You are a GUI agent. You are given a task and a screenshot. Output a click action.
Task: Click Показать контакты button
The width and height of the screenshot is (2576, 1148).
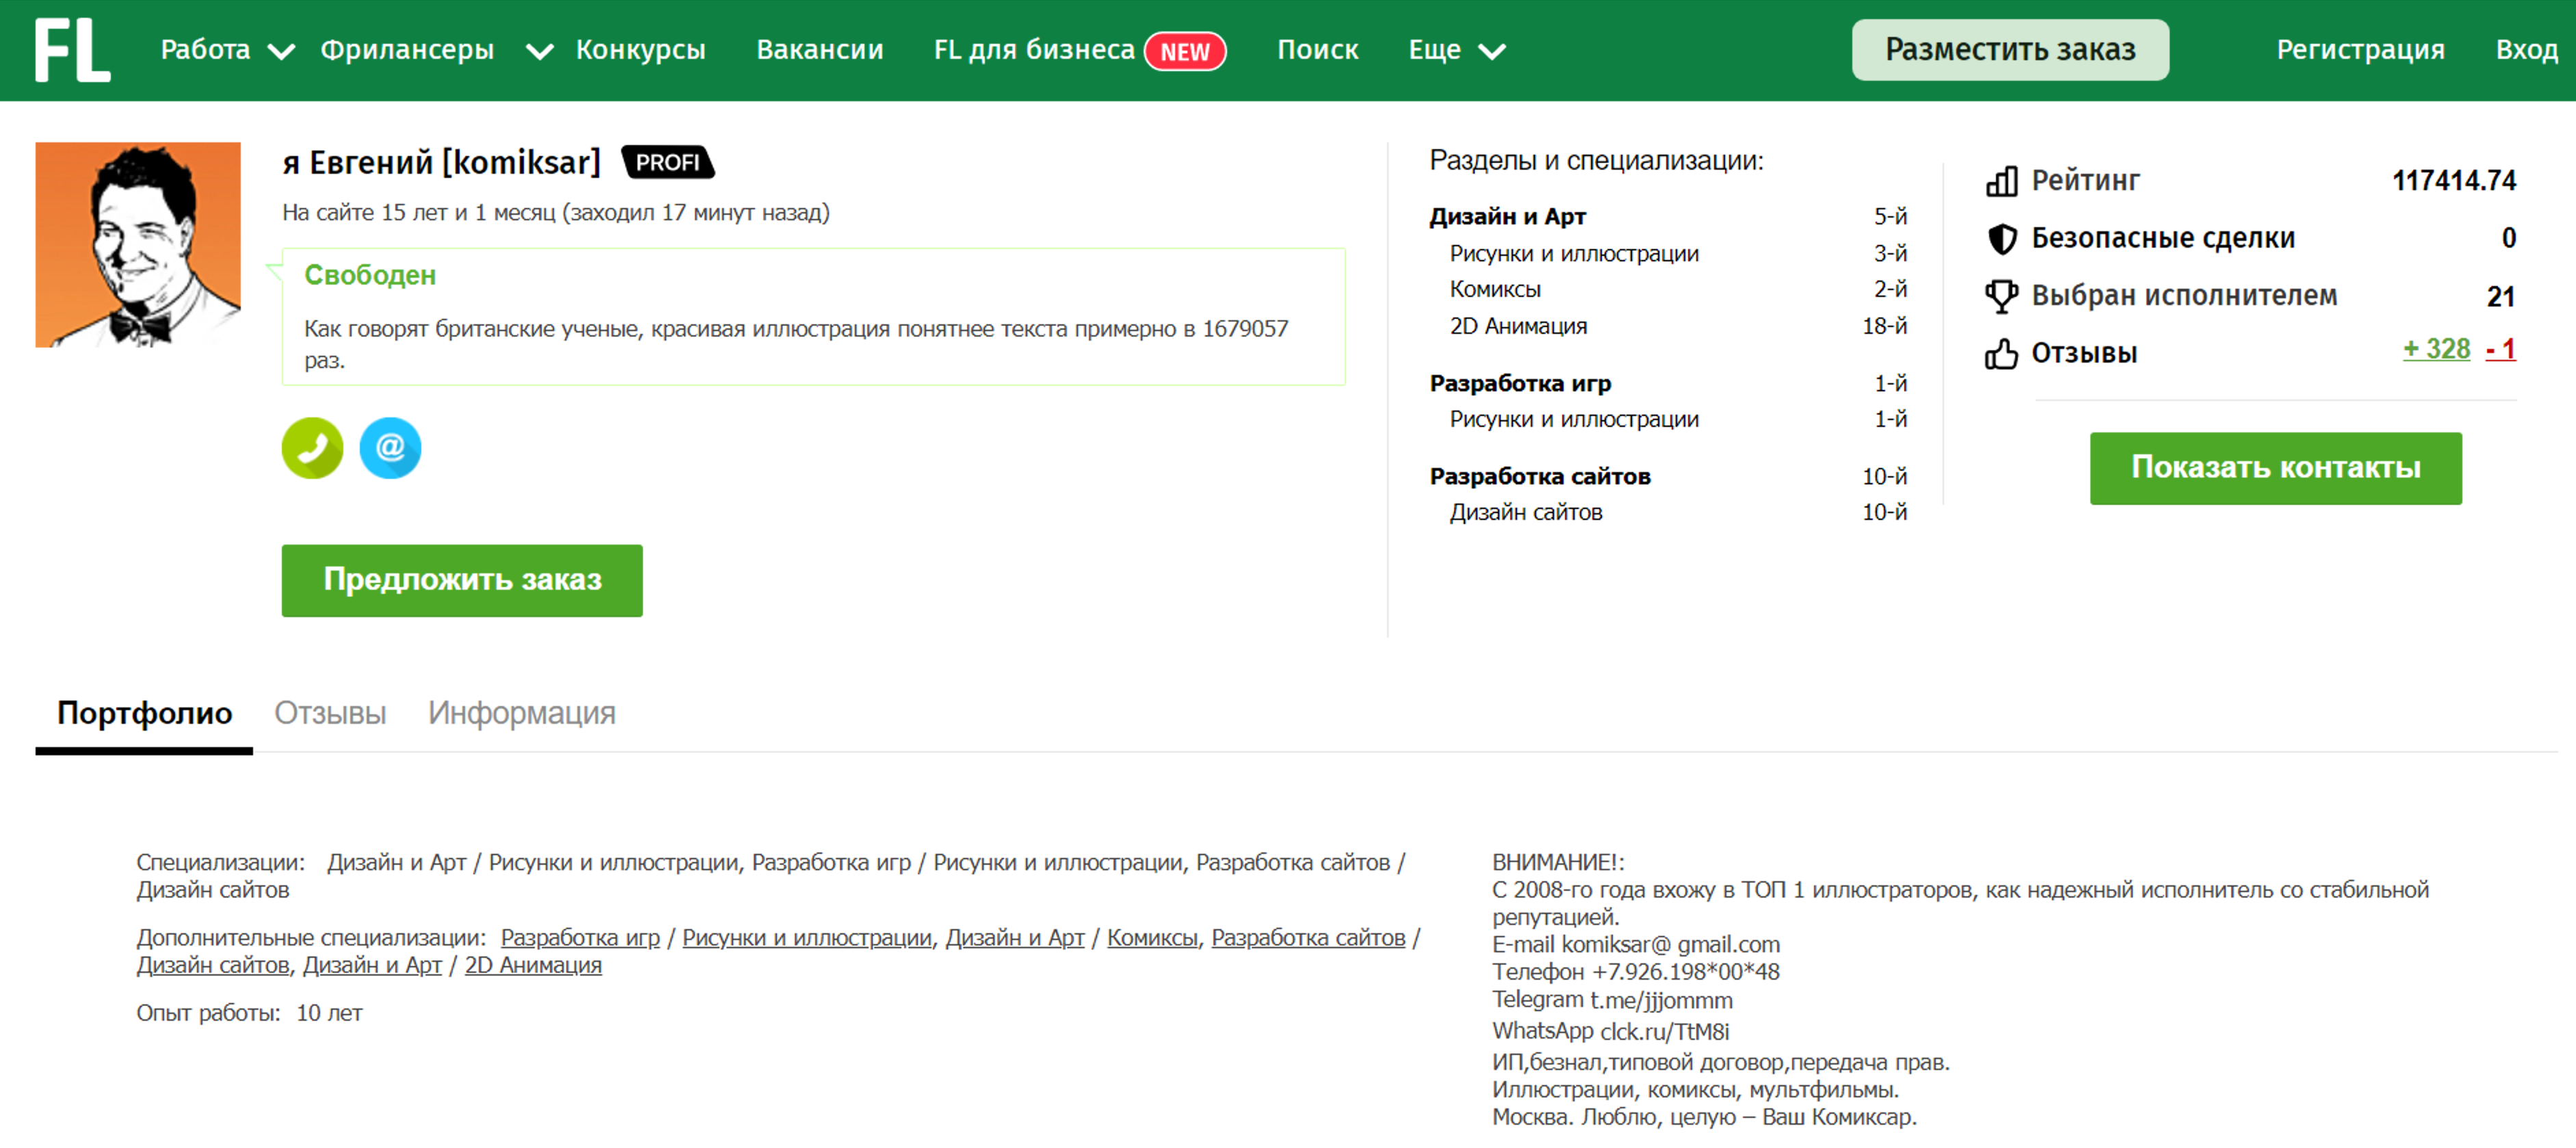tap(2275, 468)
